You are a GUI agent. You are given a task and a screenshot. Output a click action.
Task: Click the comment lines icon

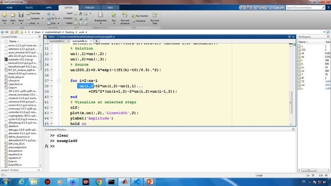pyautogui.click(x=76, y=19)
